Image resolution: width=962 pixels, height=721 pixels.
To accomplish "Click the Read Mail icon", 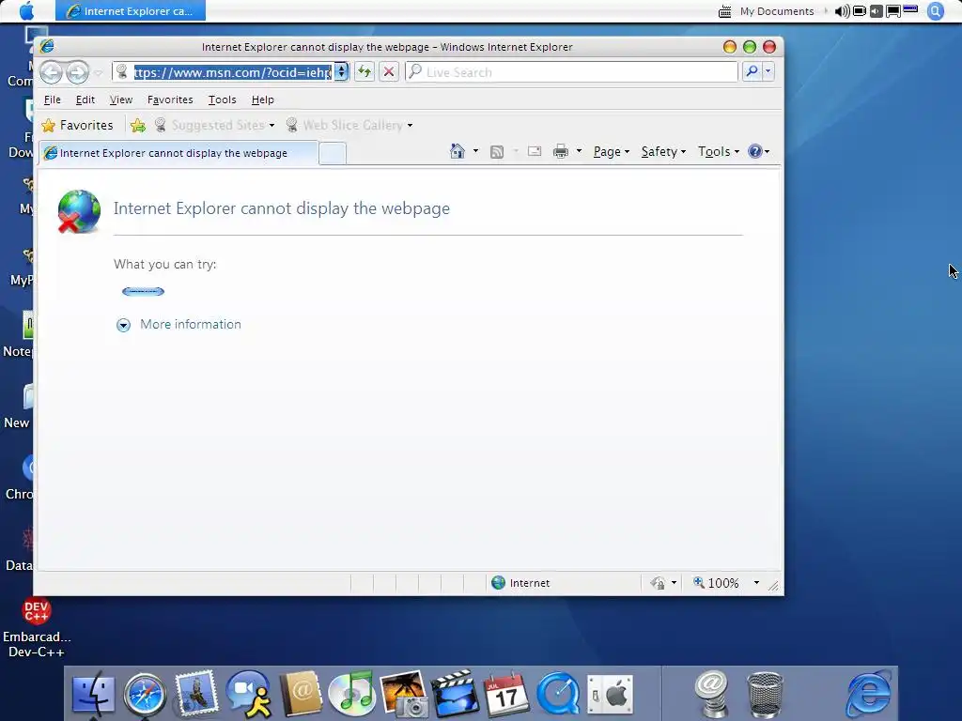I will coord(535,151).
